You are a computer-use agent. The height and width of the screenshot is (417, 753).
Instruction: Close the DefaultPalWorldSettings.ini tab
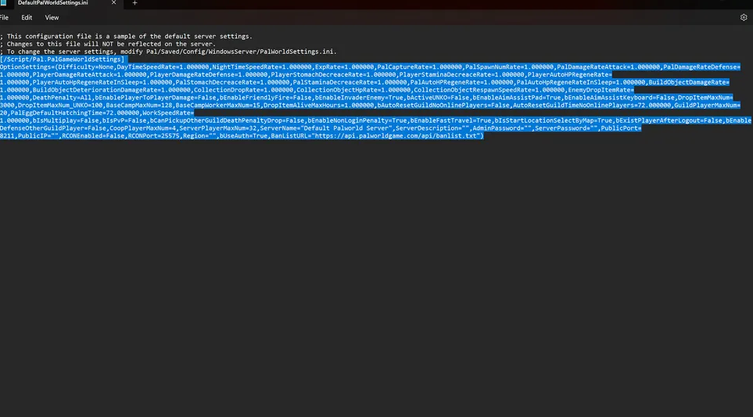click(x=113, y=3)
